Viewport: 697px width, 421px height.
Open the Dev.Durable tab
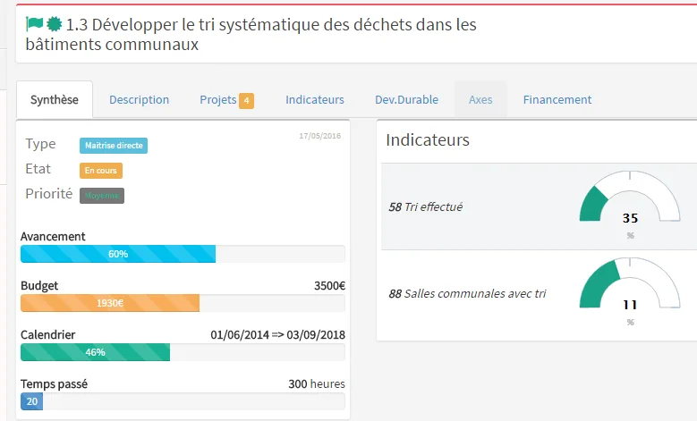click(407, 99)
